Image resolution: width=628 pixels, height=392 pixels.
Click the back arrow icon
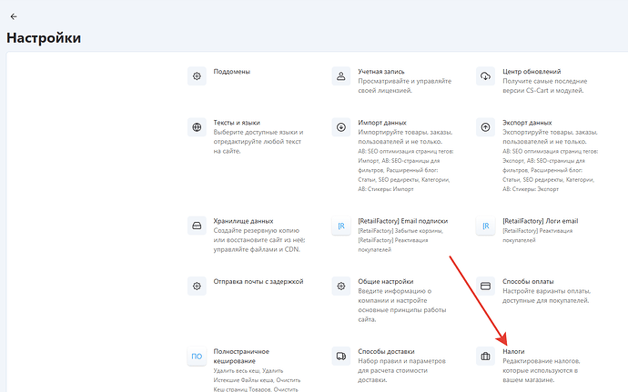14,16
